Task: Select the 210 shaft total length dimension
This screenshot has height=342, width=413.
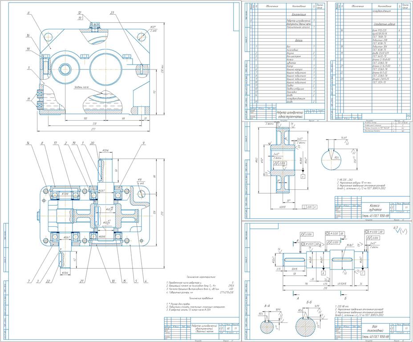Action: 326,288
